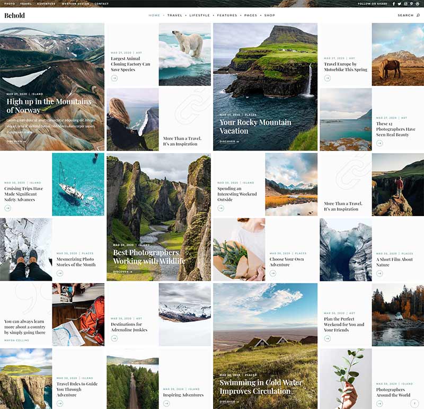Open the Contact link in top bar

click(101, 4)
